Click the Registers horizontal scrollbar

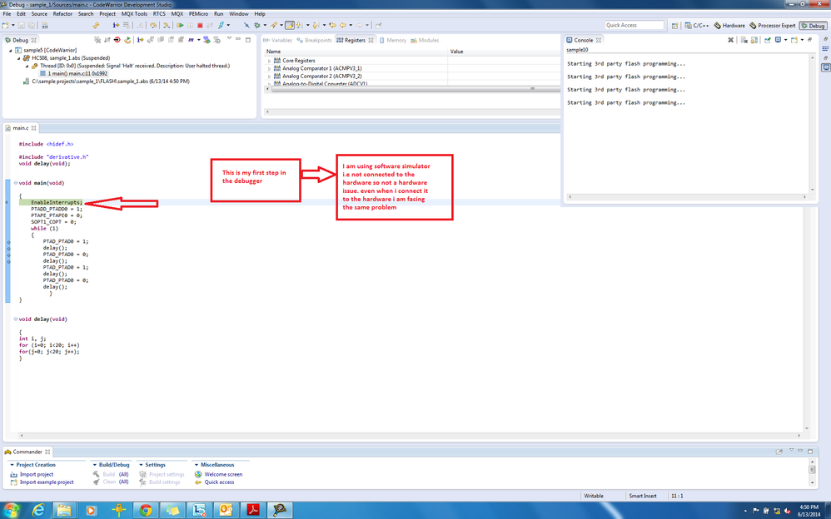(x=413, y=89)
